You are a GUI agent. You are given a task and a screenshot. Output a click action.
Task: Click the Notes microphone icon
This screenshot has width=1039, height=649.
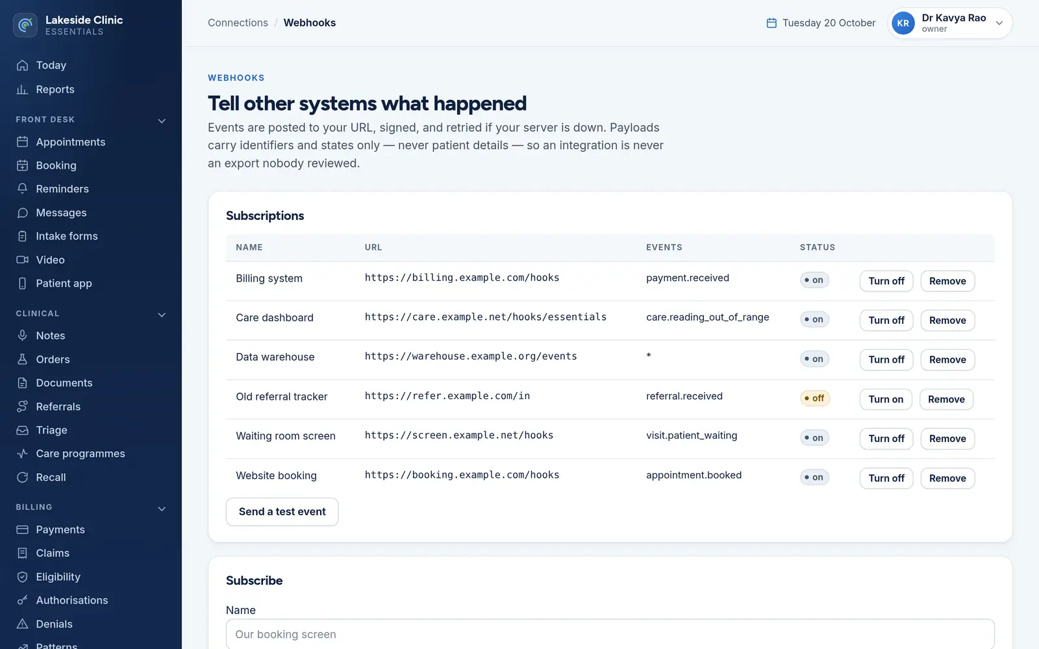pos(22,336)
